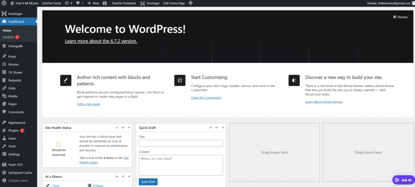Toggle collapse of Quick Draft panel
415x187 pixels.
pos(222,127)
